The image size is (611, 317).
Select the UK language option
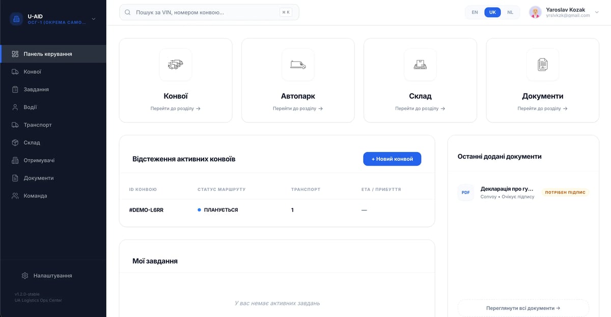492,12
